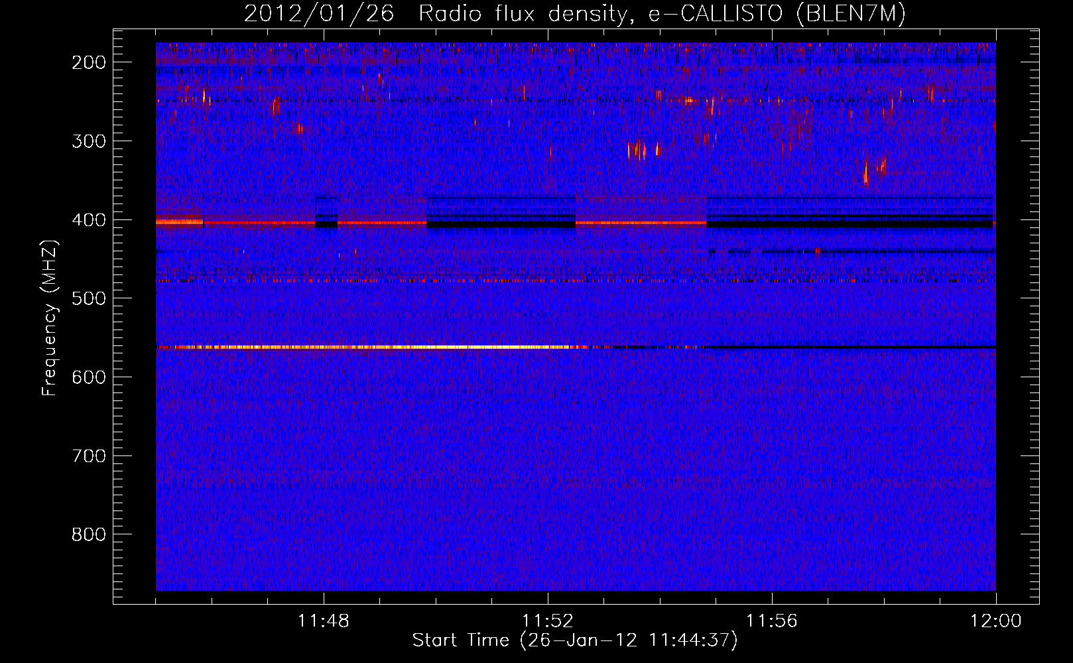Image resolution: width=1073 pixels, height=663 pixels.
Task: Click the 800 frequency tick label
Action: click(x=89, y=534)
